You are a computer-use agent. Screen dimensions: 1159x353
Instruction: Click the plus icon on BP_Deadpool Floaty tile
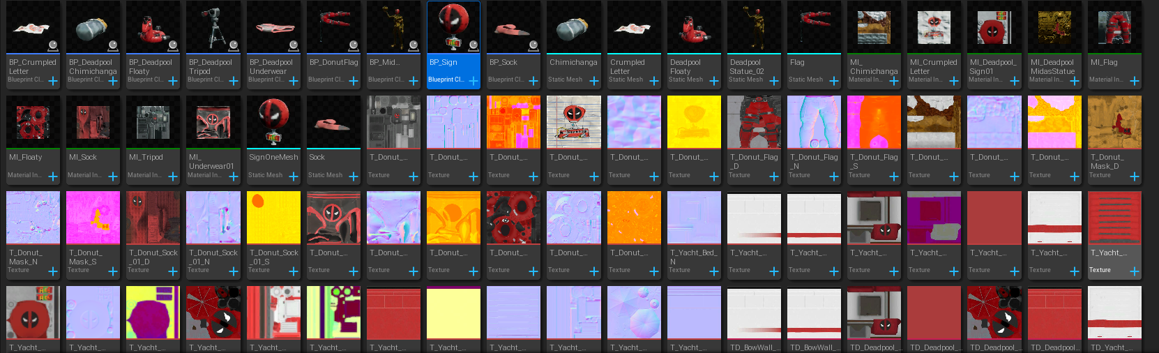pyautogui.click(x=173, y=82)
